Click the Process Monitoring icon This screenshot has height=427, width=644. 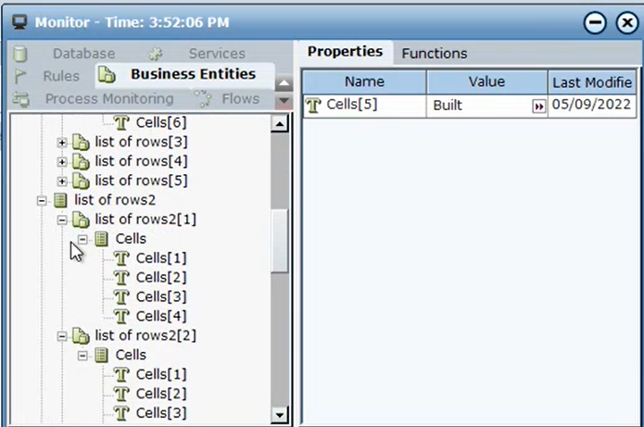click(x=22, y=99)
